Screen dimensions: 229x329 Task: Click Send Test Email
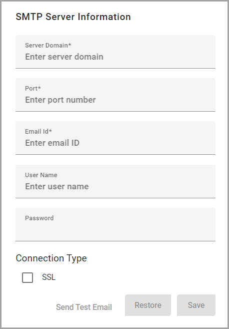(84, 307)
